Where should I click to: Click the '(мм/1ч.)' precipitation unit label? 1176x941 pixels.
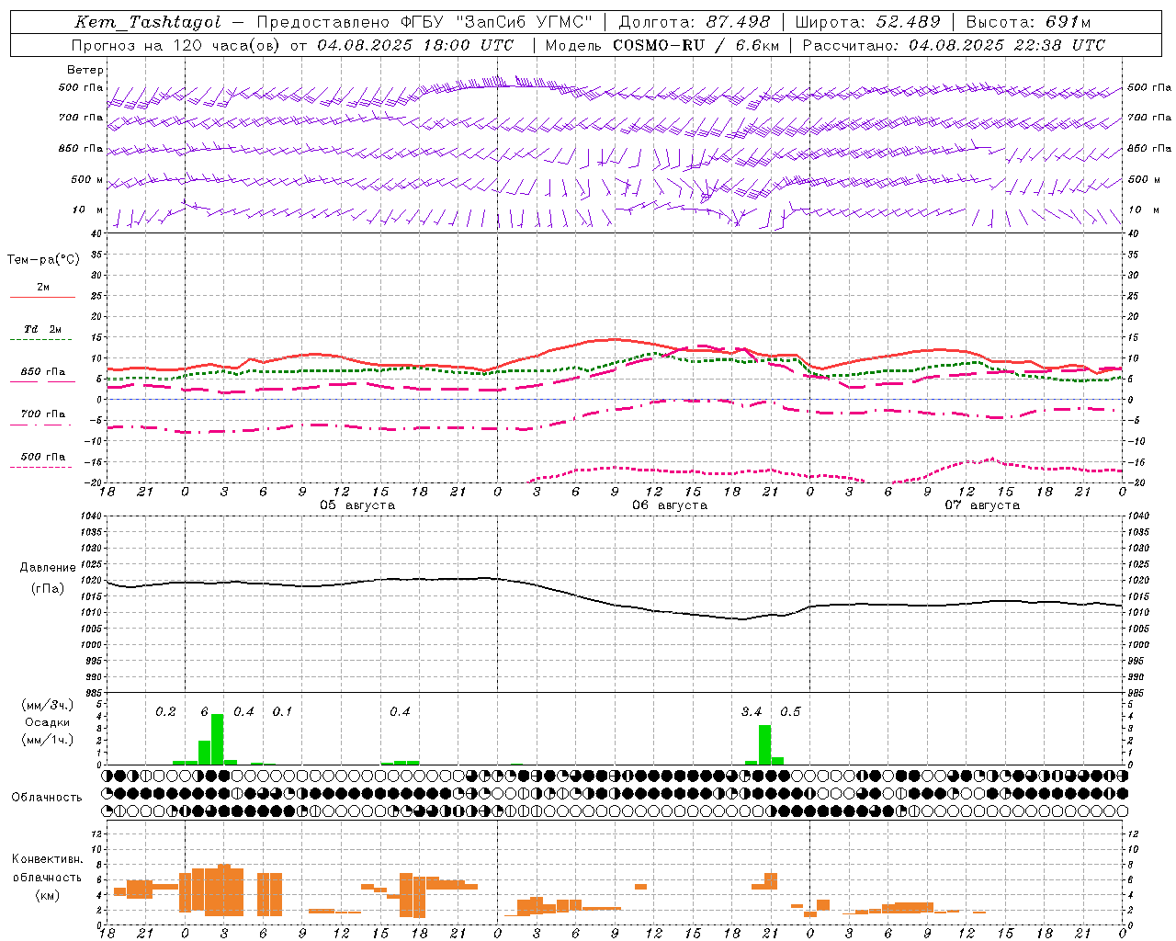click(48, 740)
